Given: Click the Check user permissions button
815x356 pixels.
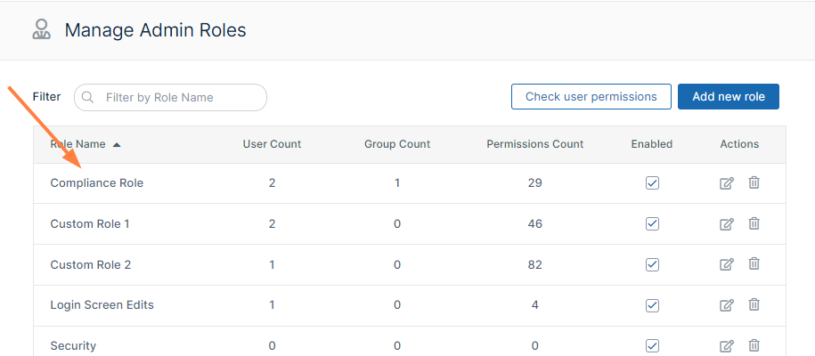Looking at the screenshot, I should [591, 97].
